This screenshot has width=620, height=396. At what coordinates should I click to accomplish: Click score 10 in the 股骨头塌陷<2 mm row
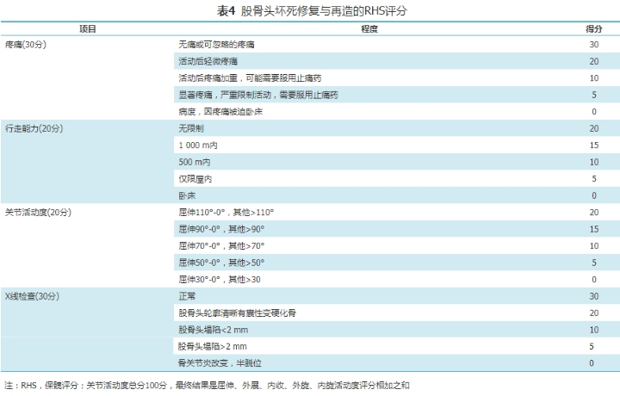tap(594, 330)
